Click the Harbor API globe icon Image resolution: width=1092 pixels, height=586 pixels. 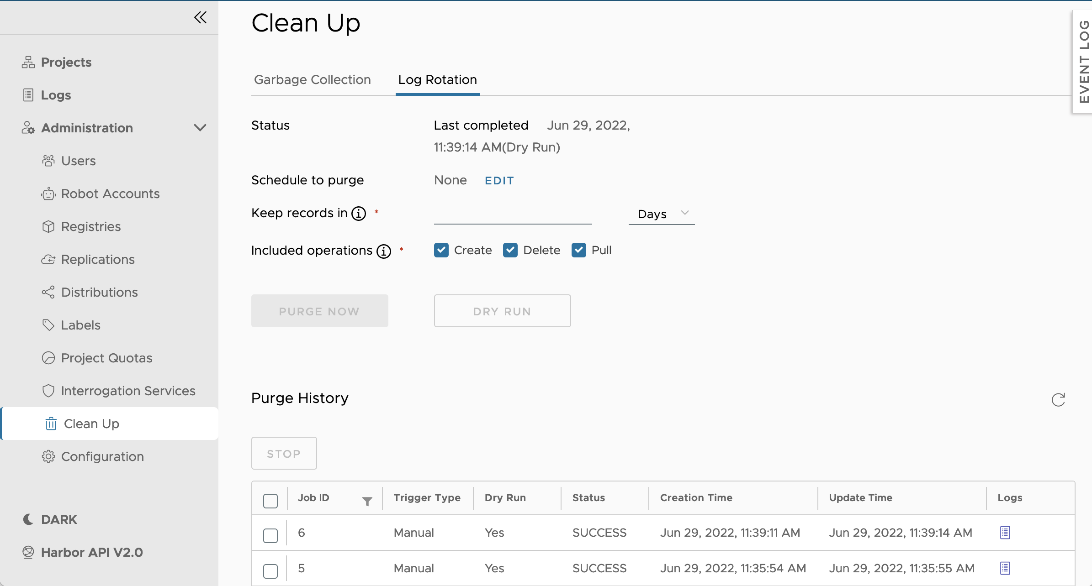(x=28, y=552)
